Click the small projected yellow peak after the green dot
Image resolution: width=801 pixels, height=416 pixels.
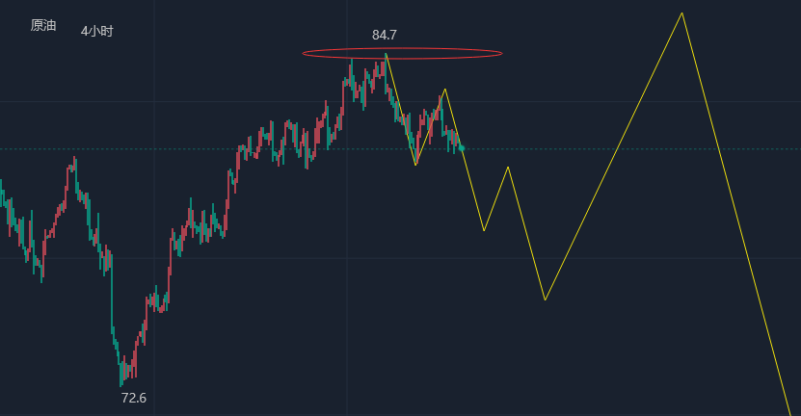(508, 168)
